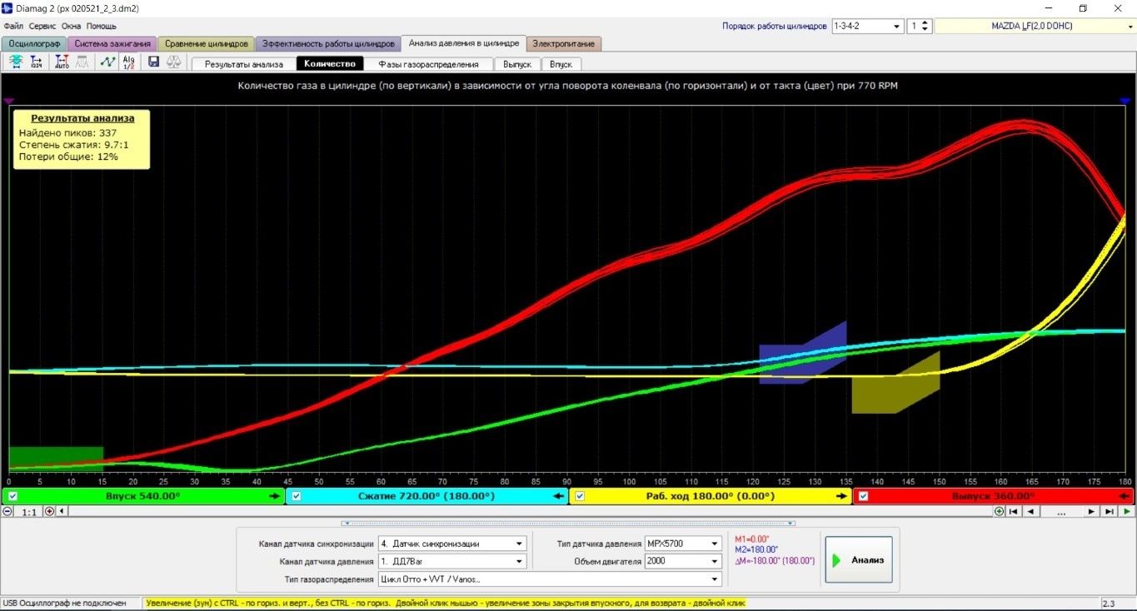Step back one frame with left arrow
Screen dimensions: 1137x611
point(1031,511)
